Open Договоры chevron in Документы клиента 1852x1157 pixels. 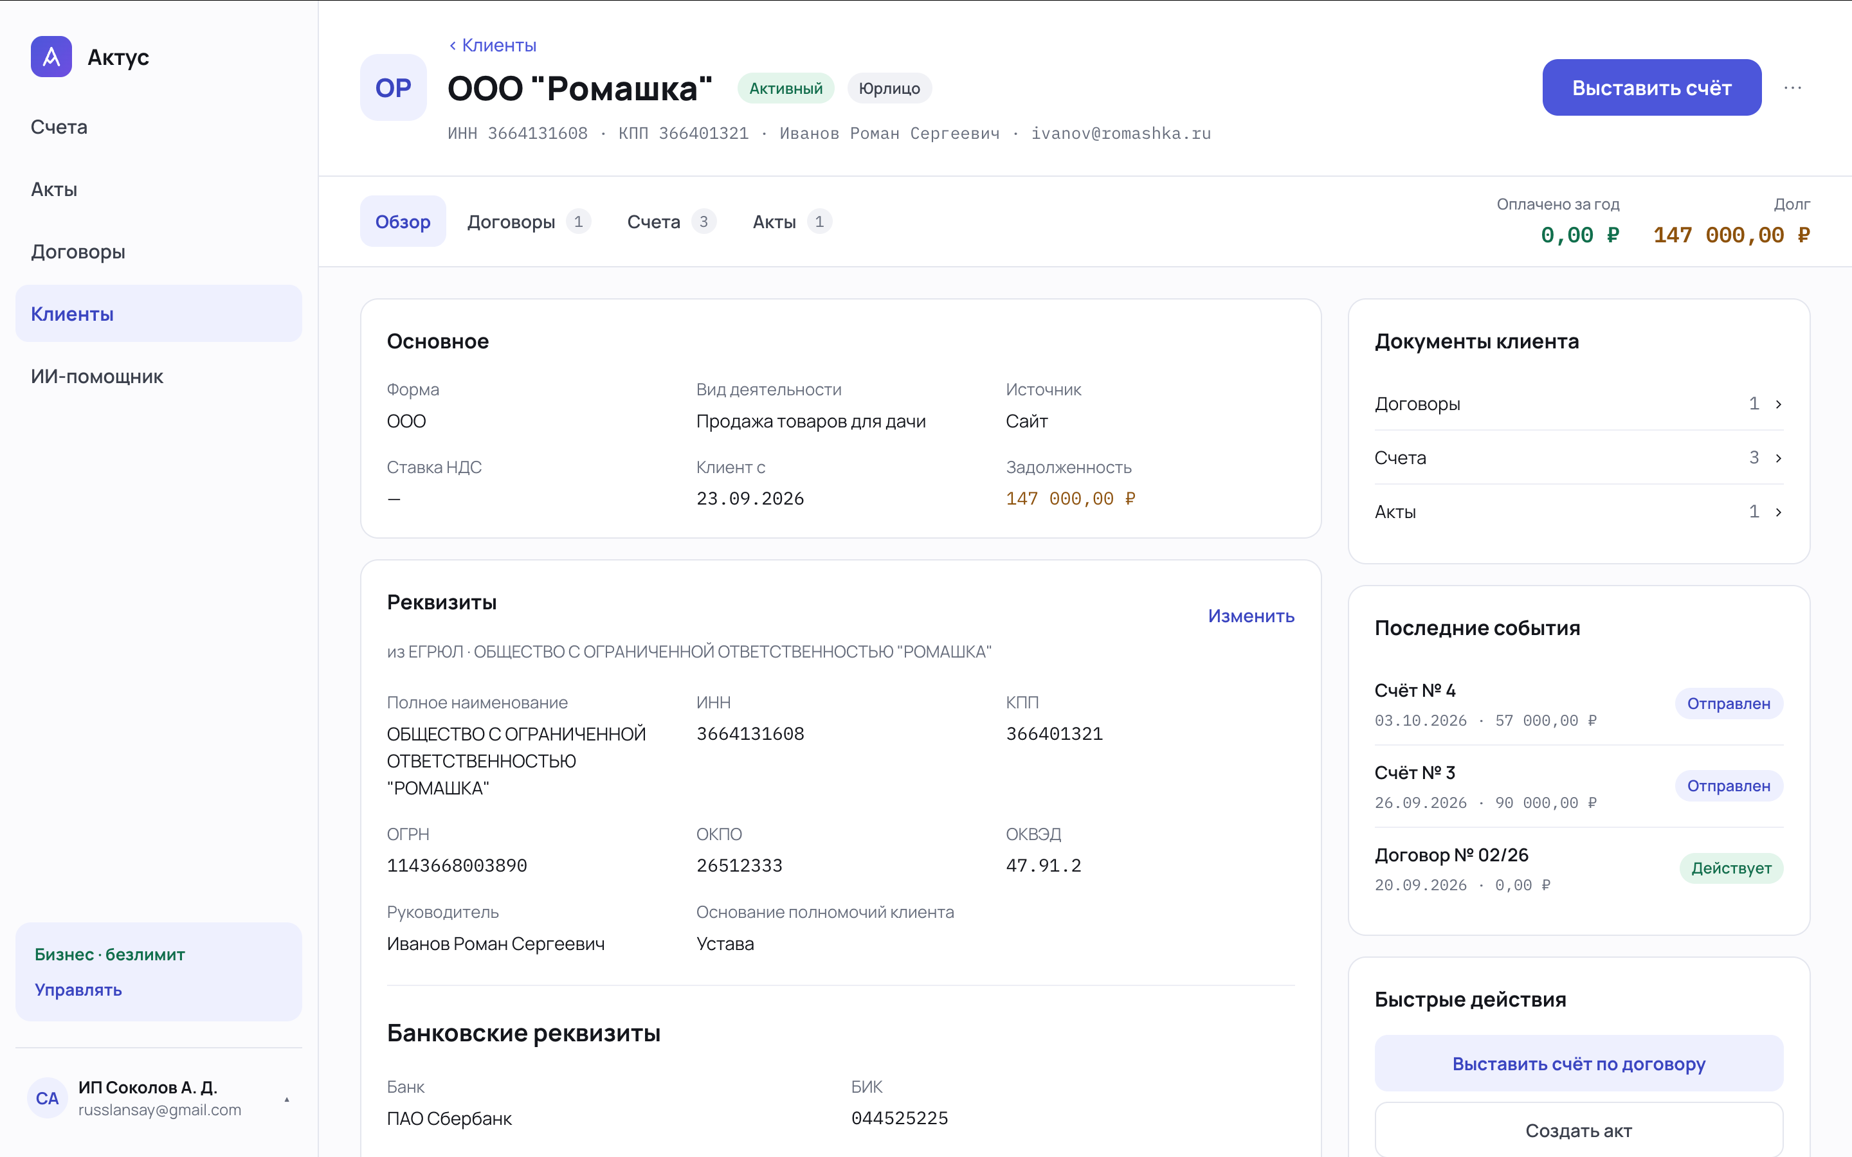(1779, 404)
